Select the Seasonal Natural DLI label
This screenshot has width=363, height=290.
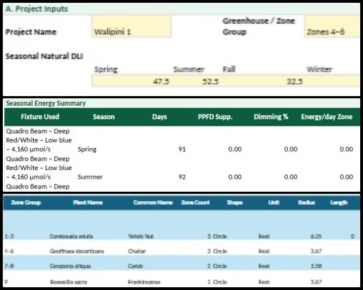[x=44, y=56]
